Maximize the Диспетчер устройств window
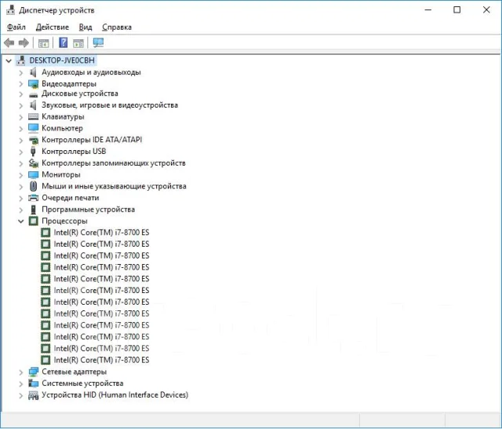The height and width of the screenshot is (429, 502). coord(457,10)
